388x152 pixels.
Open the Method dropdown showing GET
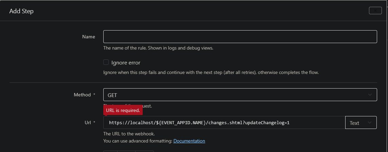coord(240,95)
